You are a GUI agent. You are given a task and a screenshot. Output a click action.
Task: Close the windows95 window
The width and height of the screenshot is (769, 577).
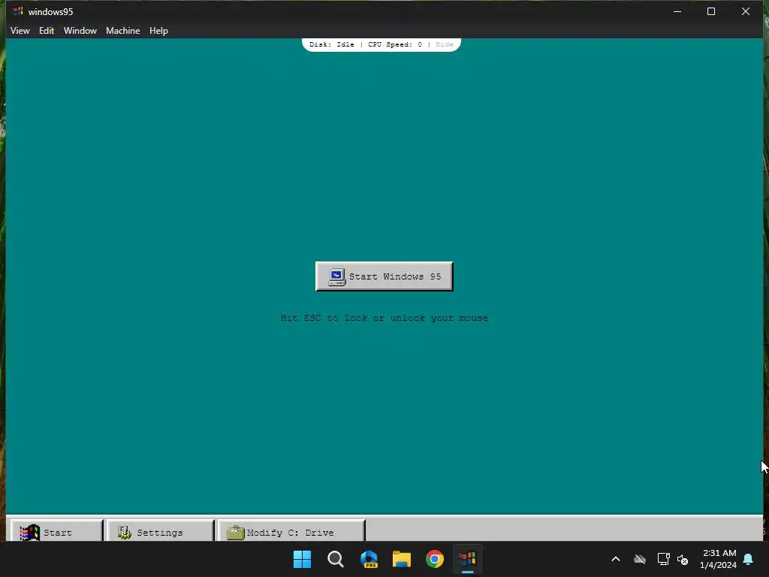[x=746, y=11]
